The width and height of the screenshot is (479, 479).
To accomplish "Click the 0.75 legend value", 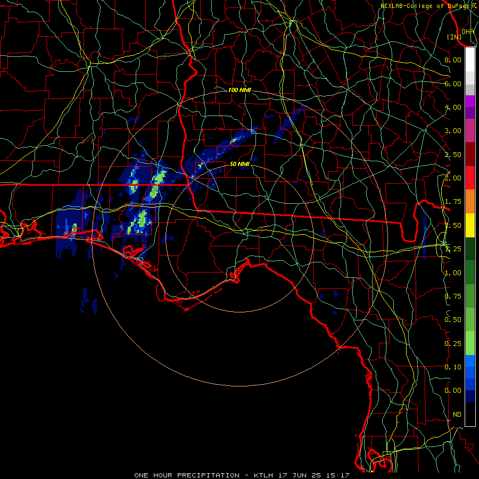I will click(453, 296).
